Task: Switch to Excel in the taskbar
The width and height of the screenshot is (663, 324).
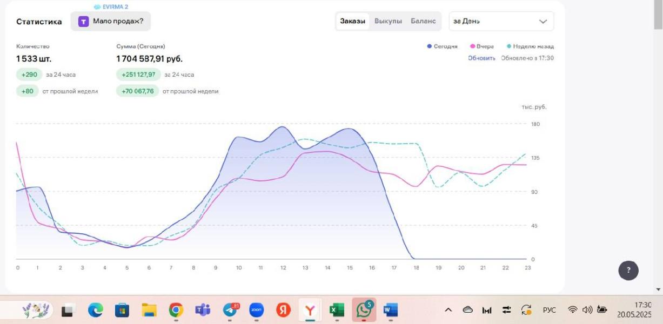Action: click(x=337, y=310)
